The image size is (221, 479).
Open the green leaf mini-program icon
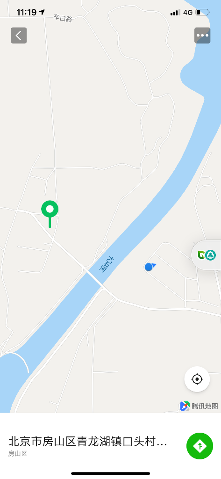[x=201, y=255]
